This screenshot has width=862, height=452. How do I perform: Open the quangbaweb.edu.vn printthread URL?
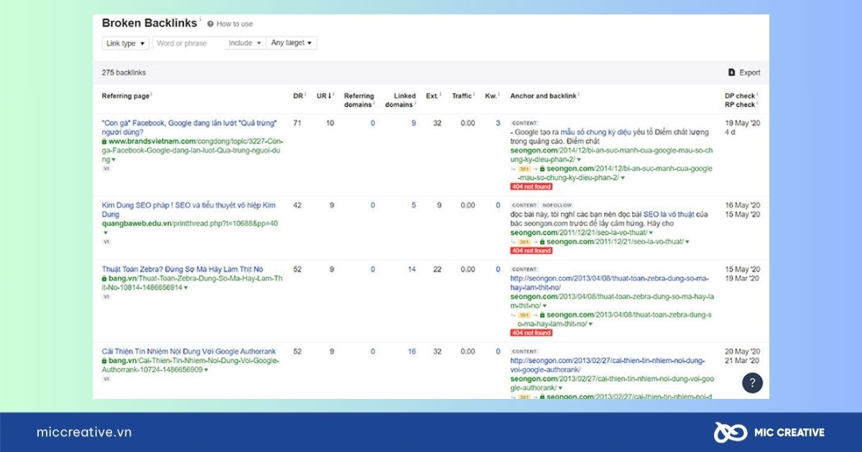point(190,223)
